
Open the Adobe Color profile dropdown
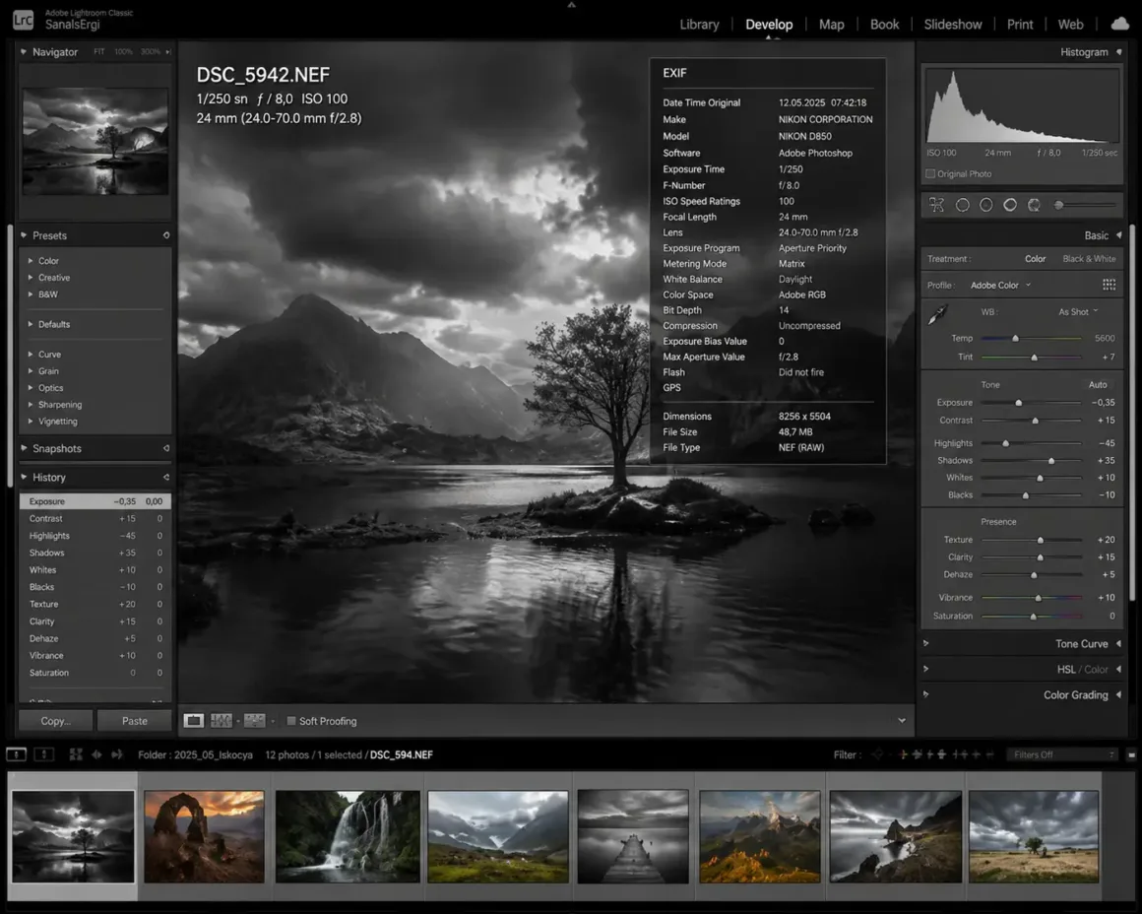[1000, 286]
